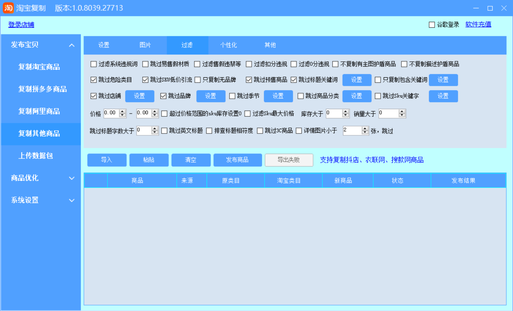Enable the 过滤系统违规词 checkbox
Image resolution: width=513 pixels, height=311 pixels.
pyautogui.click(x=94, y=64)
